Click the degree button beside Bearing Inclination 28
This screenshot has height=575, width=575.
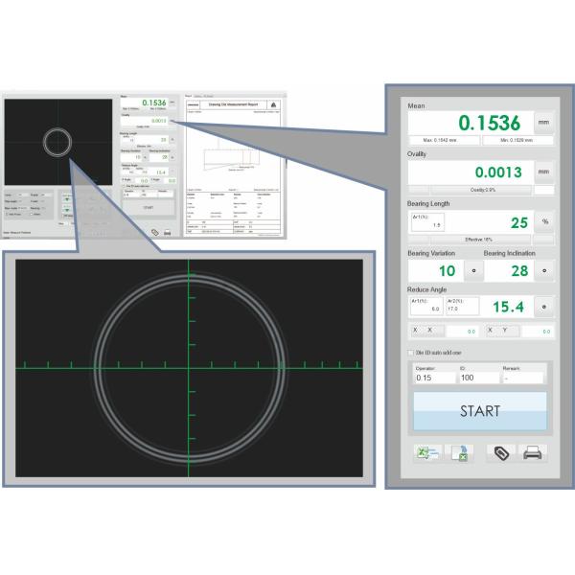click(x=544, y=270)
